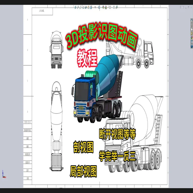Open View Settings monitor icon
The width and height of the screenshot is (193, 193).
(110, 7)
